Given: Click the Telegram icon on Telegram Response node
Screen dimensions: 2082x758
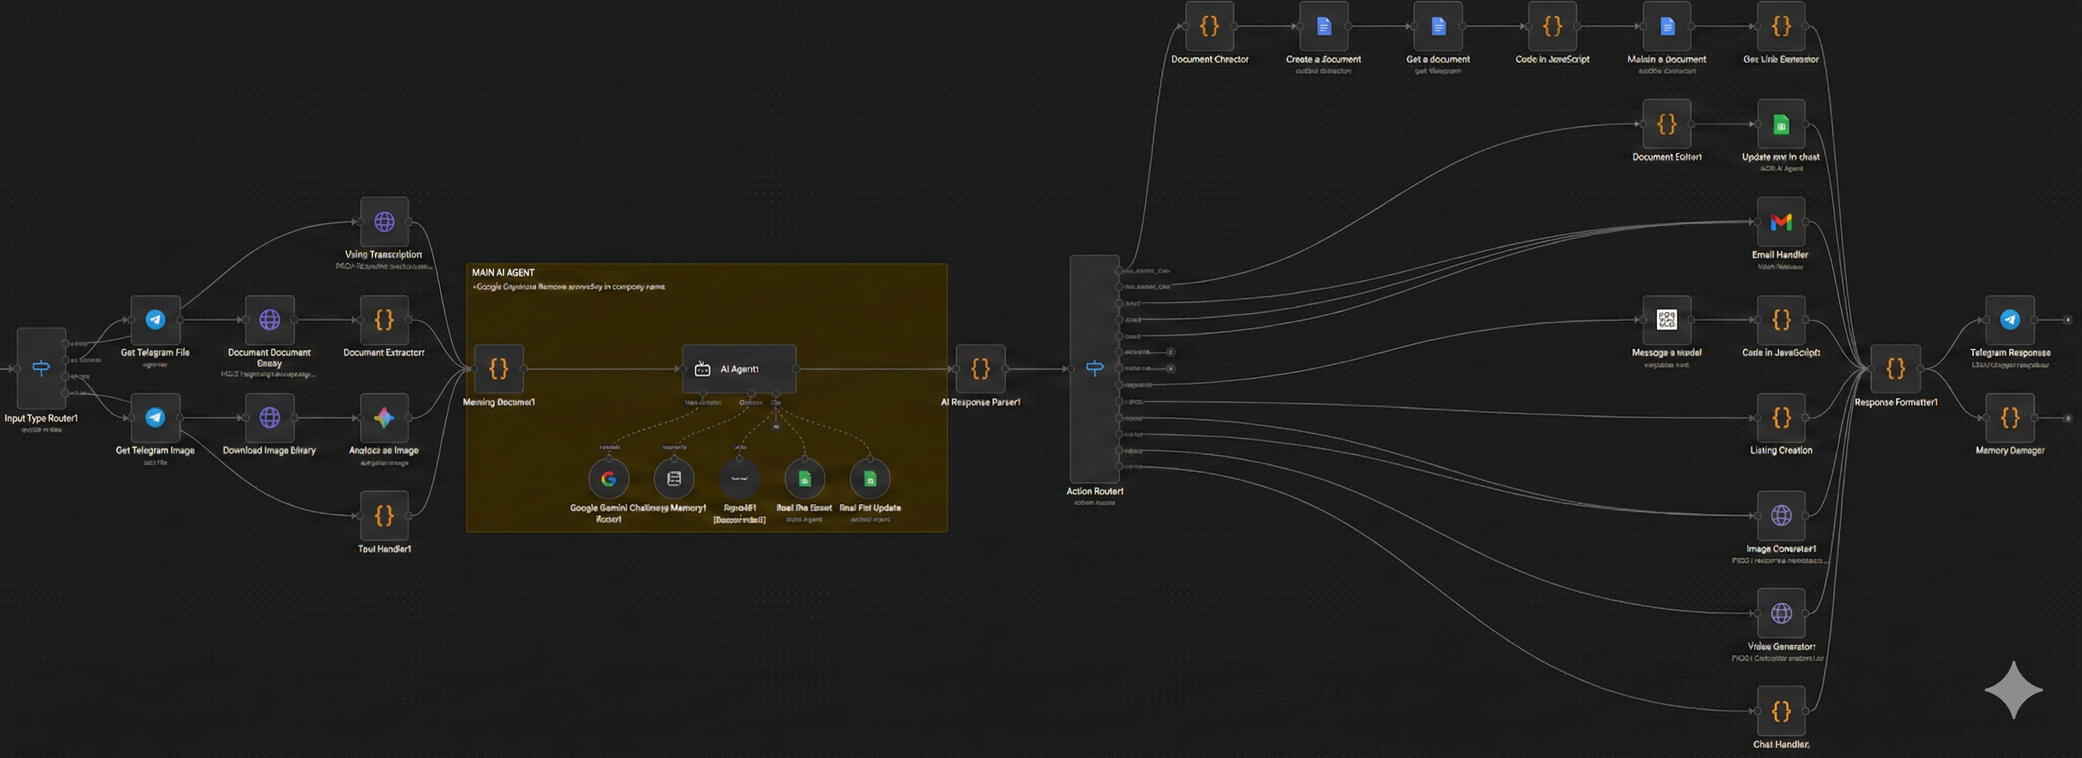Looking at the screenshot, I should 2010,319.
